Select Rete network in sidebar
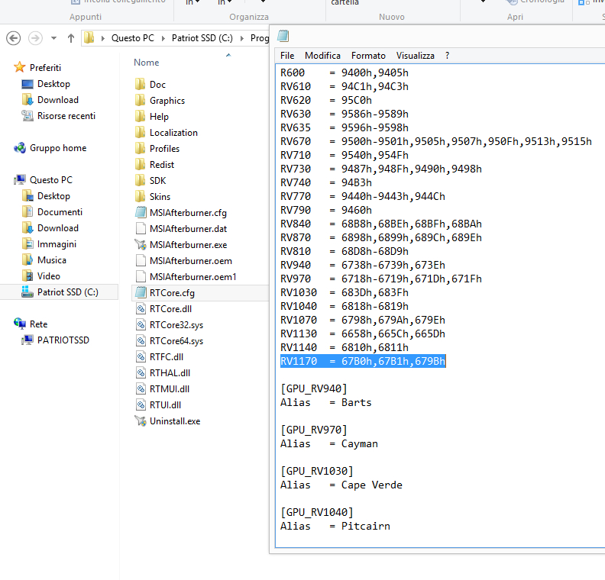 (x=38, y=324)
